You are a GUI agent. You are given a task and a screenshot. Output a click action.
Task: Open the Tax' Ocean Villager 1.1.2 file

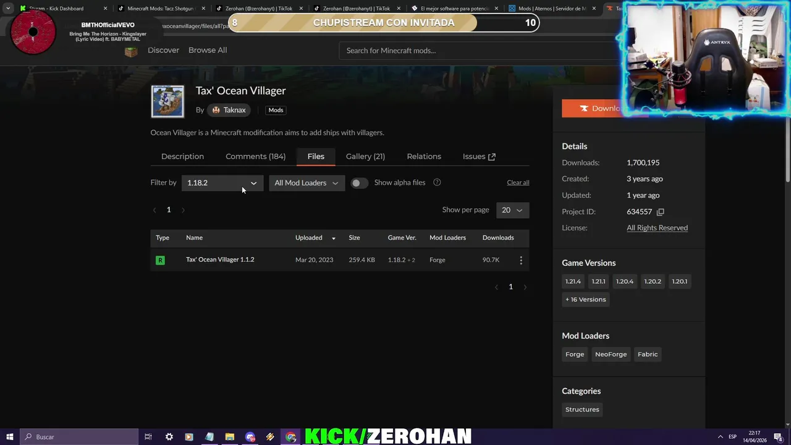(220, 260)
